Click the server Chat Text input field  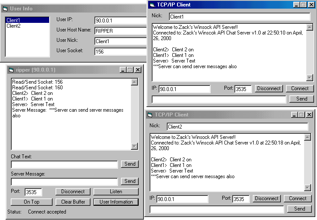pos(64,164)
